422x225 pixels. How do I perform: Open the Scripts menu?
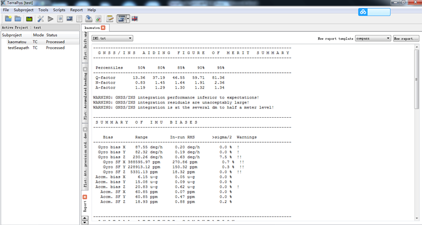(59, 10)
